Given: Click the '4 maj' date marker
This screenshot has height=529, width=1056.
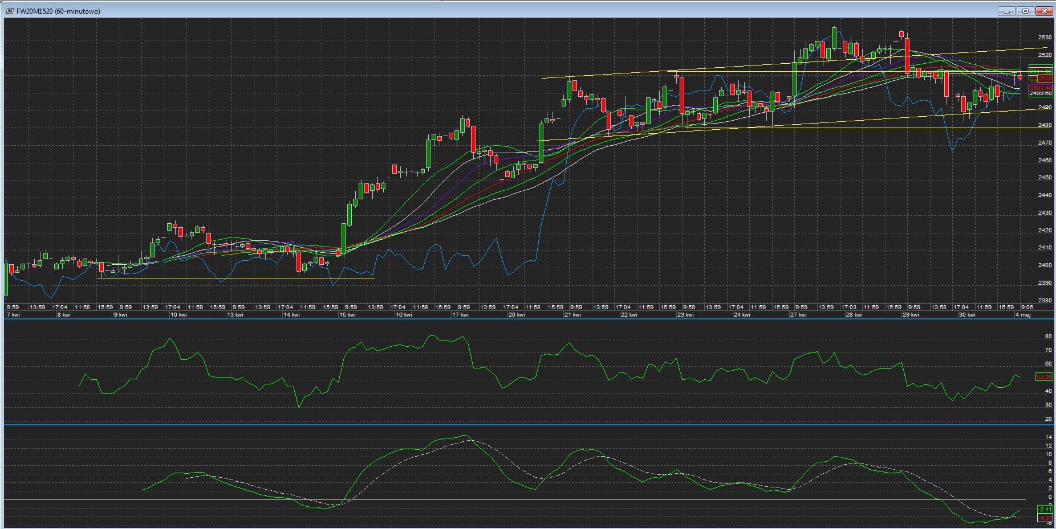Looking at the screenshot, I should [1022, 315].
